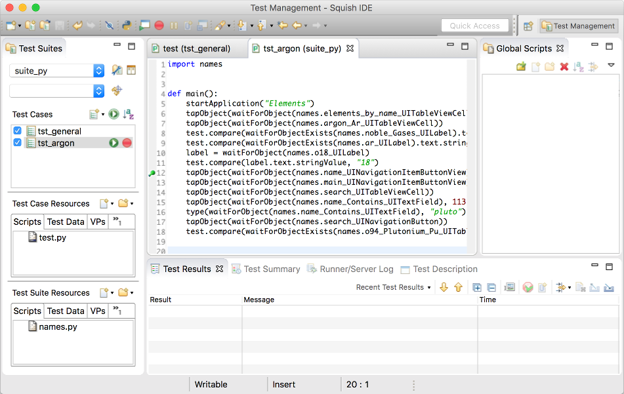Enable the tst_general test case checkbox
Screen dimensions: 624x394
pos(16,130)
